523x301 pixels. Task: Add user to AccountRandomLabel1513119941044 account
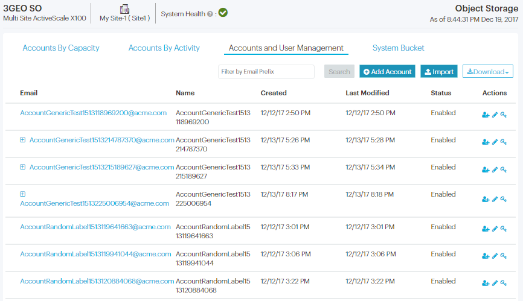(486, 256)
